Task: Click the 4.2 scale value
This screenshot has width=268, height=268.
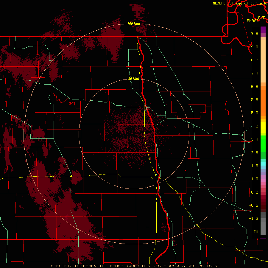Action: click(255, 126)
